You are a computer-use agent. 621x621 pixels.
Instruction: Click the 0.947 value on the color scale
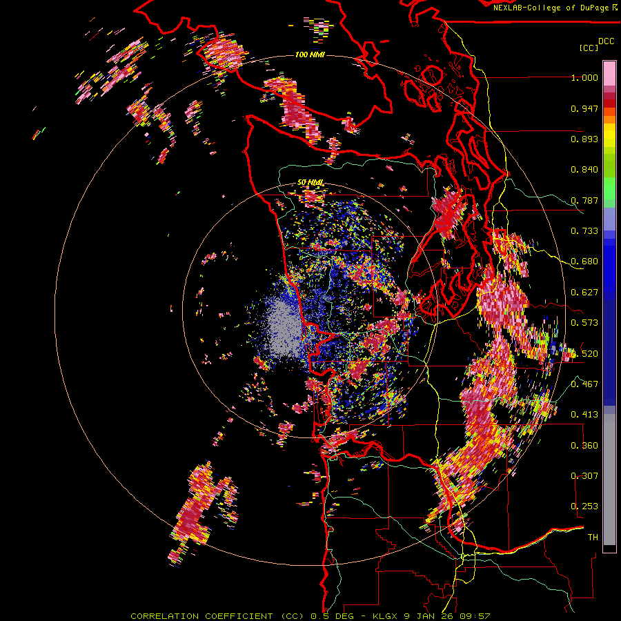pyautogui.click(x=584, y=108)
